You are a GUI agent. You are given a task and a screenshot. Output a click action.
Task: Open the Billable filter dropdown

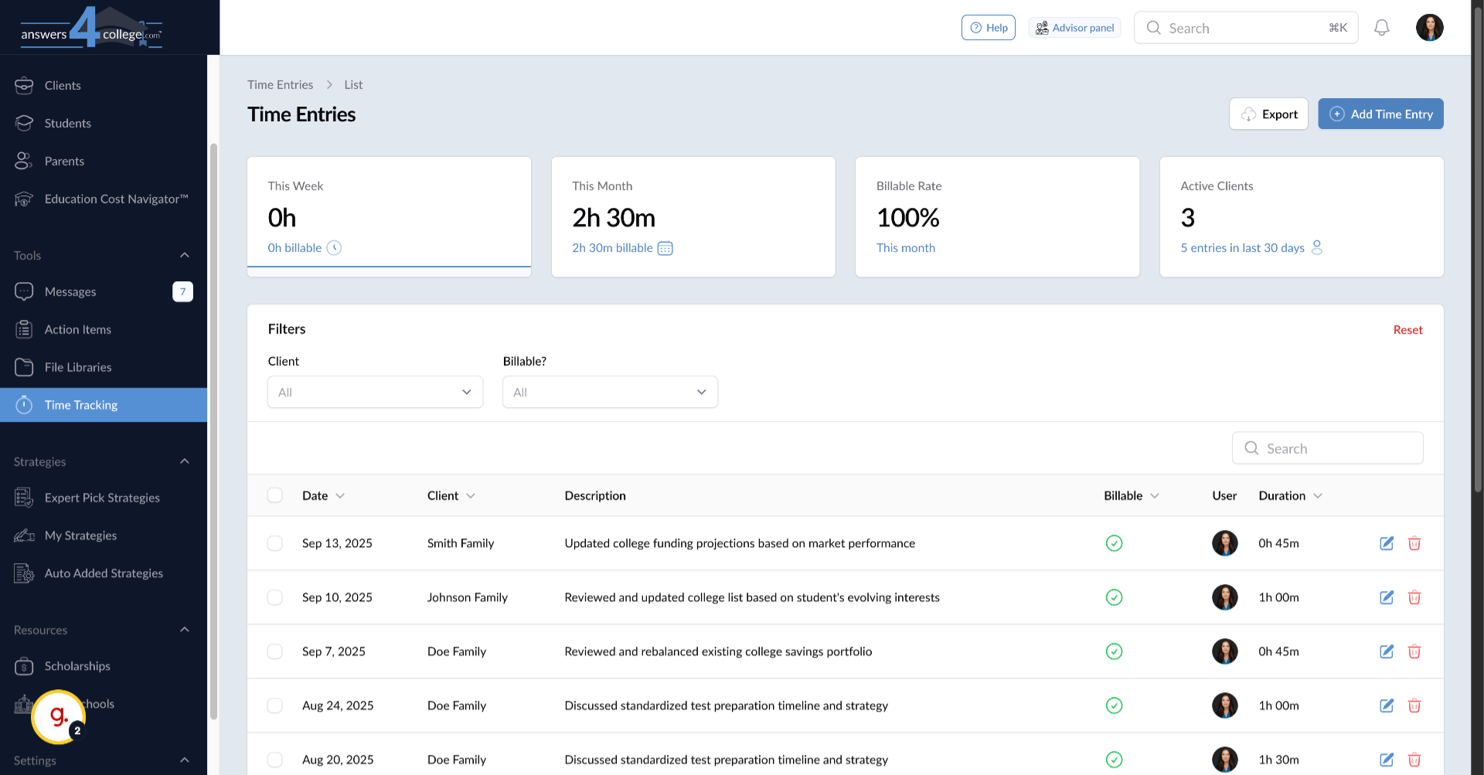coord(610,392)
